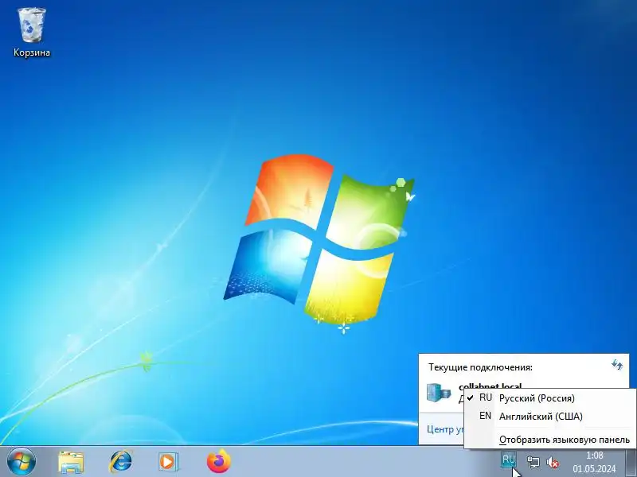Click the muted speaker volume icon
This screenshot has width=637, height=477.
pos(553,462)
